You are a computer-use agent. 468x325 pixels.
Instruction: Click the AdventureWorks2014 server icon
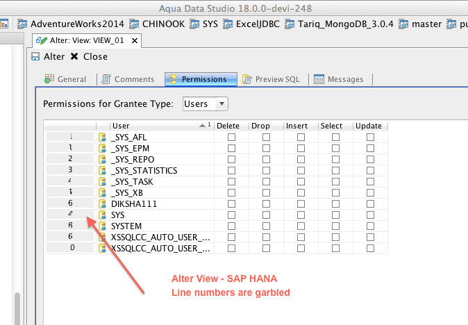[x=22, y=24]
